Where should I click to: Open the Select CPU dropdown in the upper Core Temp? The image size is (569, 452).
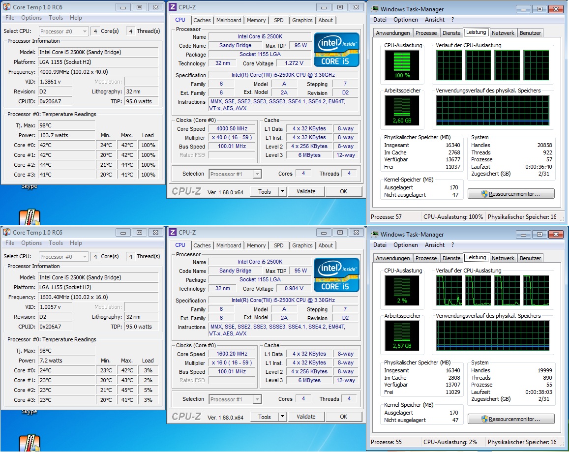(x=63, y=31)
